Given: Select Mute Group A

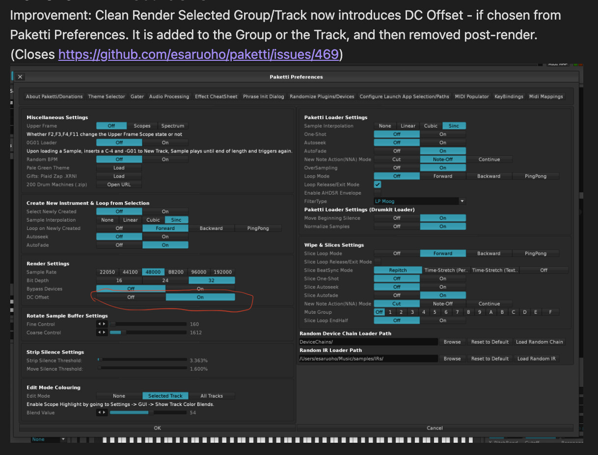Looking at the screenshot, I should (490, 312).
